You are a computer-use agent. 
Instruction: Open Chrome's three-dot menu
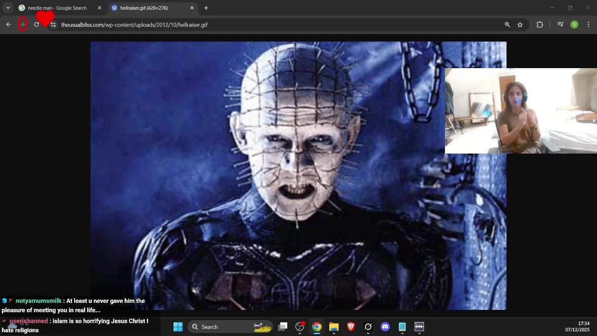click(588, 25)
